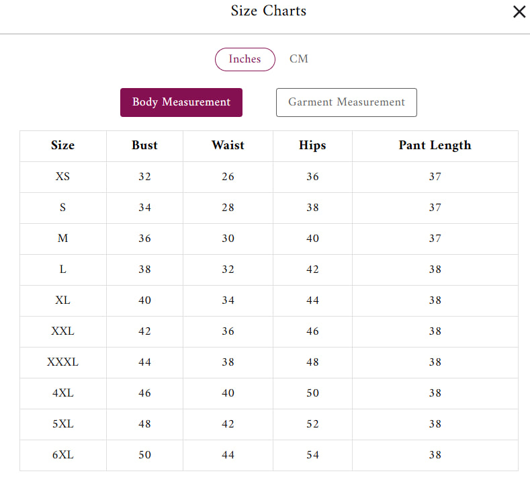Select the 4XL size row label
The image size is (530, 488).
(62, 393)
